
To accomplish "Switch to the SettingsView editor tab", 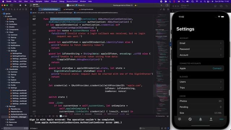I will tap(69, 9).
